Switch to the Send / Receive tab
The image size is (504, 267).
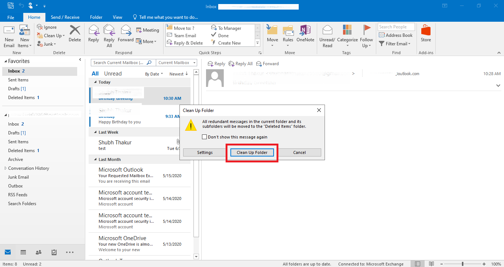[x=65, y=17]
